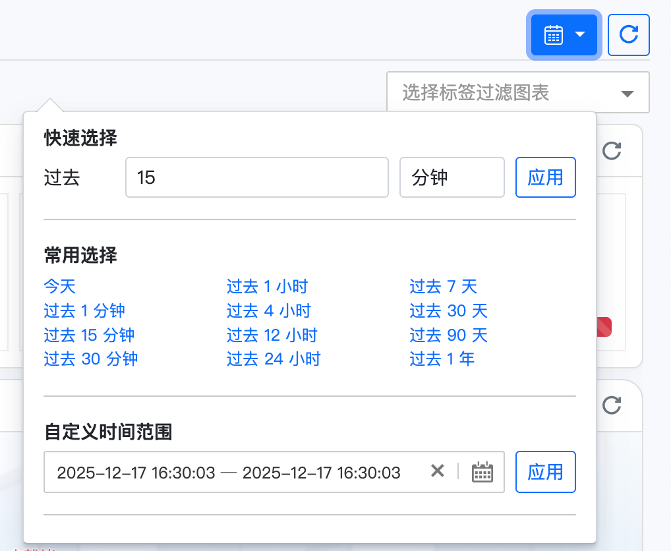
Task: Refresh the first chart panel
Action: (612, 151)
